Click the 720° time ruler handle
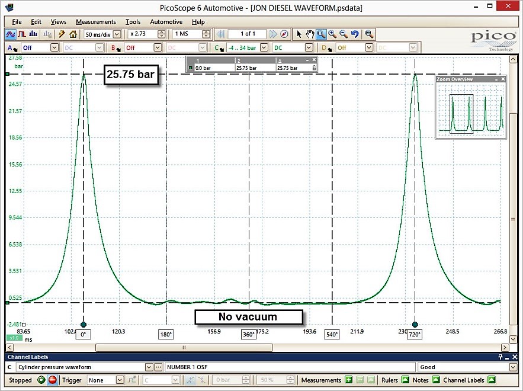 click(x=415, y=324)
